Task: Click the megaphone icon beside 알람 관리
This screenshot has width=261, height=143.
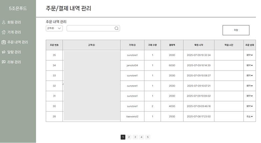Action: [x=4, y=52]
